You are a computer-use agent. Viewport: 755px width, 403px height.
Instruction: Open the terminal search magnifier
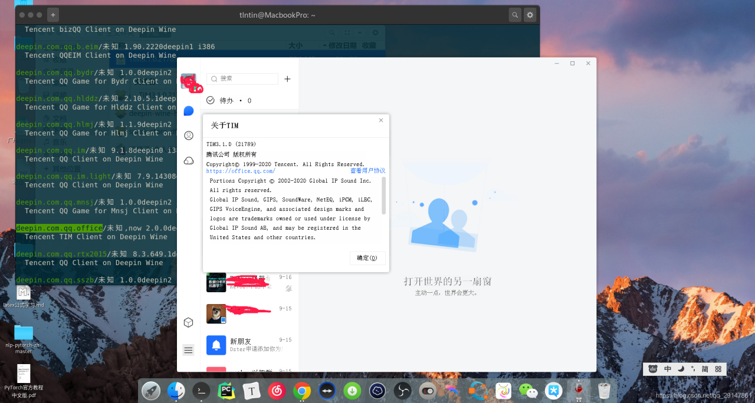pyautogui.click(x=516, y=15)
